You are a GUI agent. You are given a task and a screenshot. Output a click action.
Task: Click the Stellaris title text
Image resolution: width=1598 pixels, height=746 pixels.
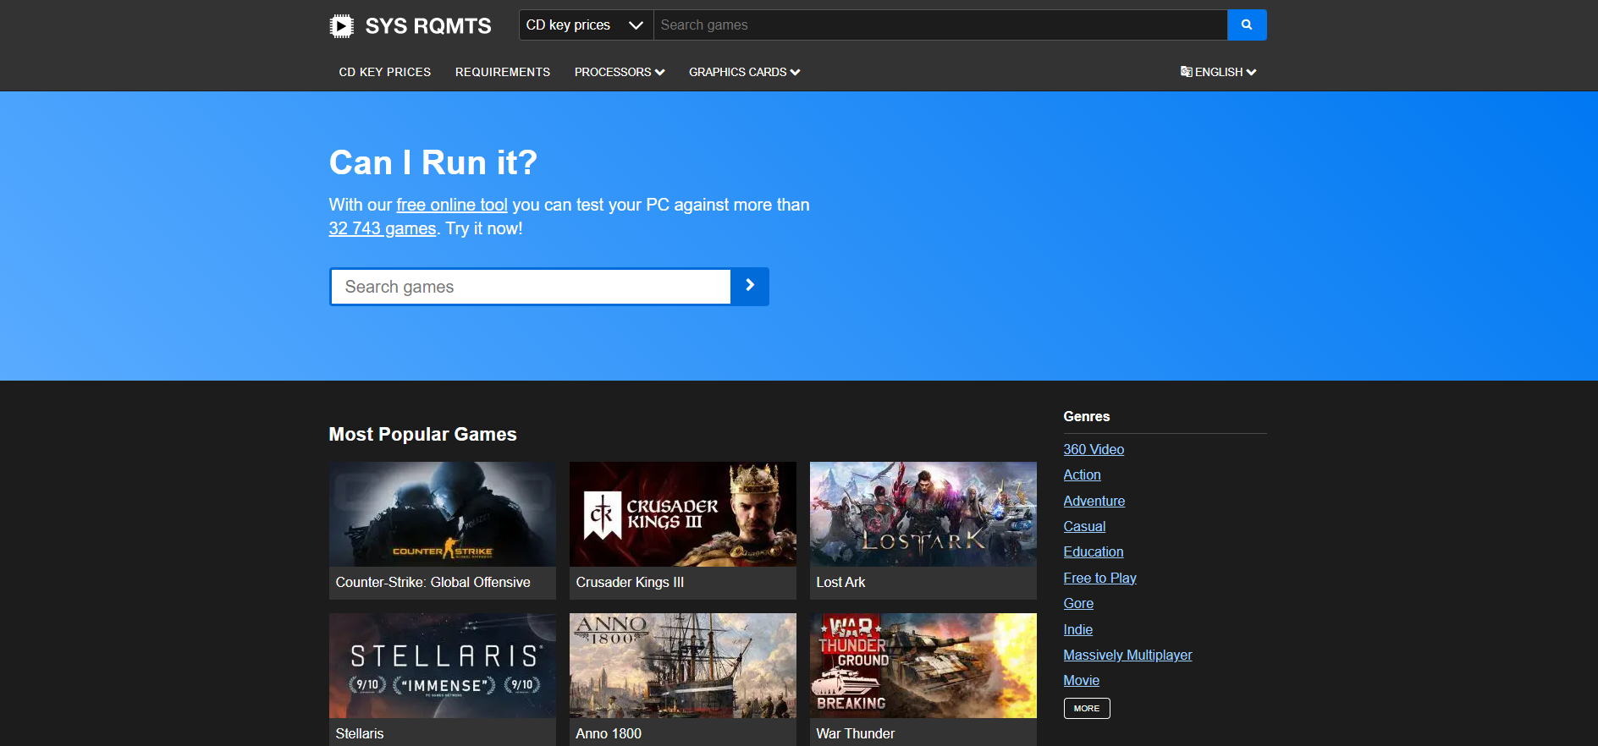coord(360,733)
